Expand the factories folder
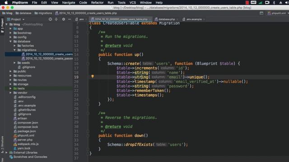The image size is (289, 162). pyautogui.click(x=15, y=45)
